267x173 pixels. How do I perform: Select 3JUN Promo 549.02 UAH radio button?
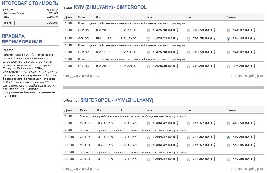[x=228, y=31]
